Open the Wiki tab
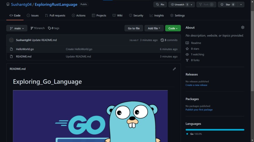The width and height of the screenshot is (254, 142). [118, 15]
